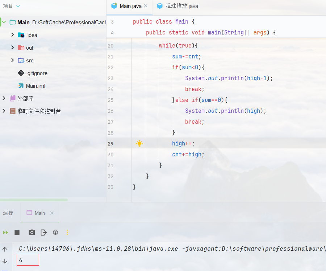Open the profiler gauge icon
Screen dimensions: 326x271
tap(55, 233)
